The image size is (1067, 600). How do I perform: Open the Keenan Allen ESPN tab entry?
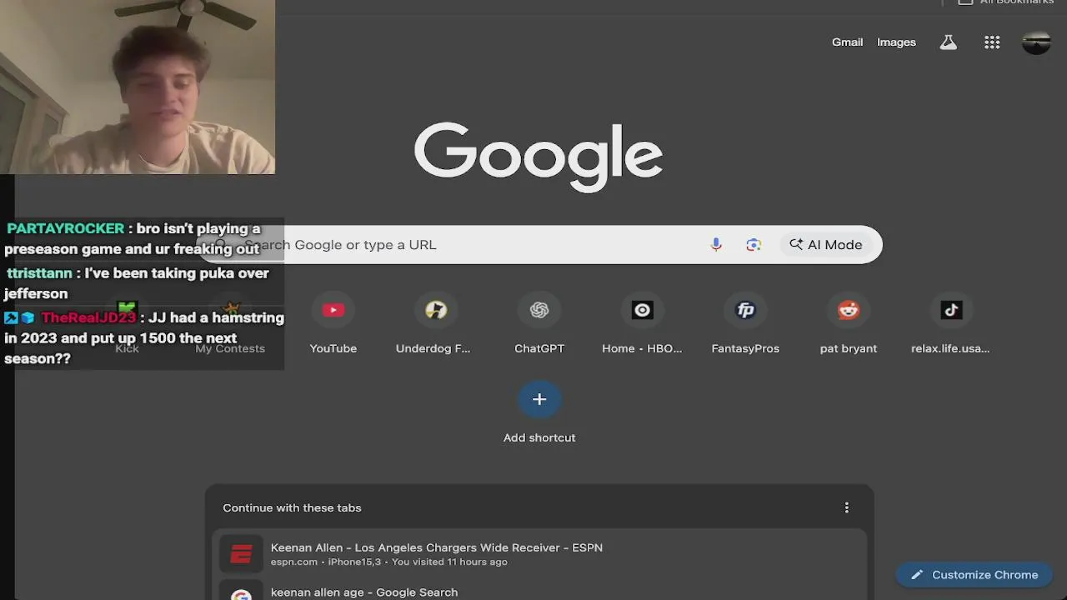click(539, 553)
